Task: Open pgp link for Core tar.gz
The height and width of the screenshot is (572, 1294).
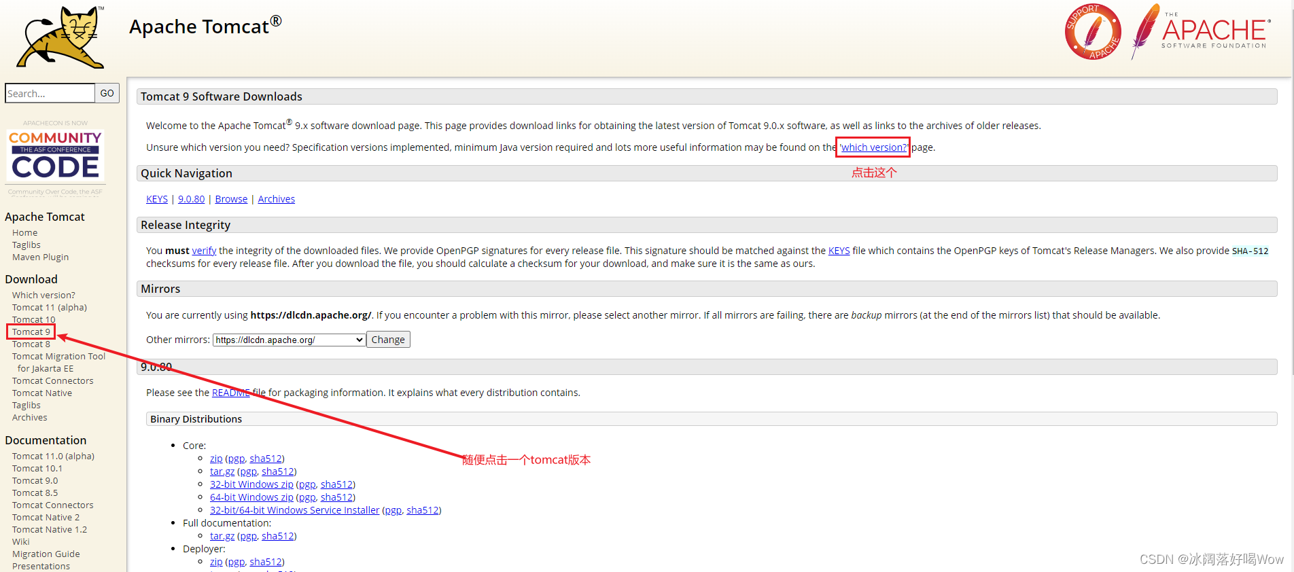Action: [x=248, y=471]
